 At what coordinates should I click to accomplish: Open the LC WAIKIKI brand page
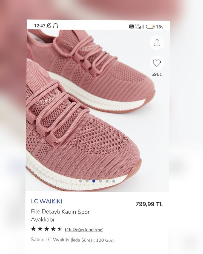click(47, 201)
